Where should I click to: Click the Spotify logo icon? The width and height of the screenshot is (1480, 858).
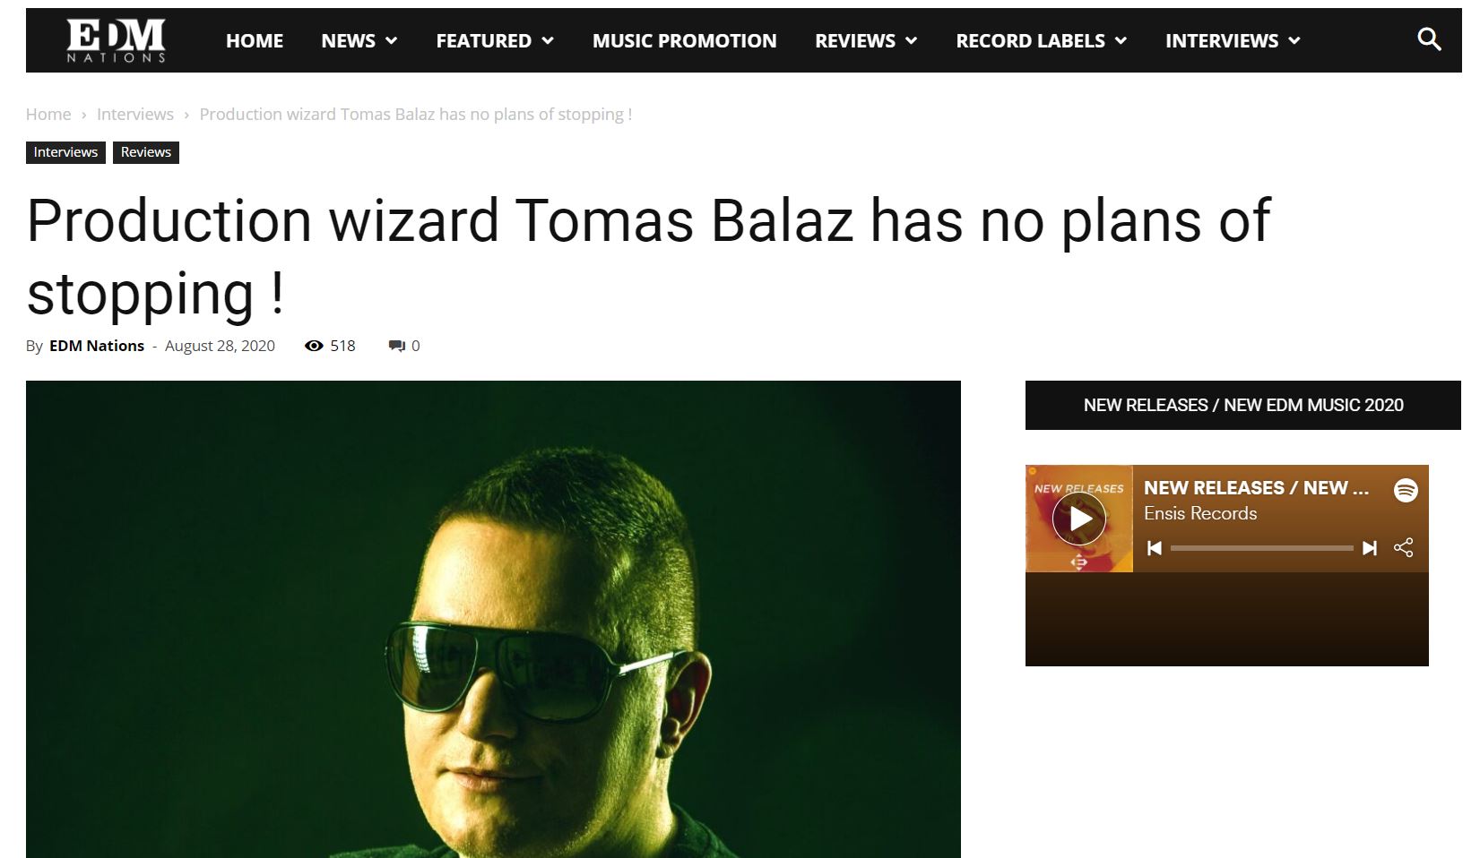tap(1406, 490)
